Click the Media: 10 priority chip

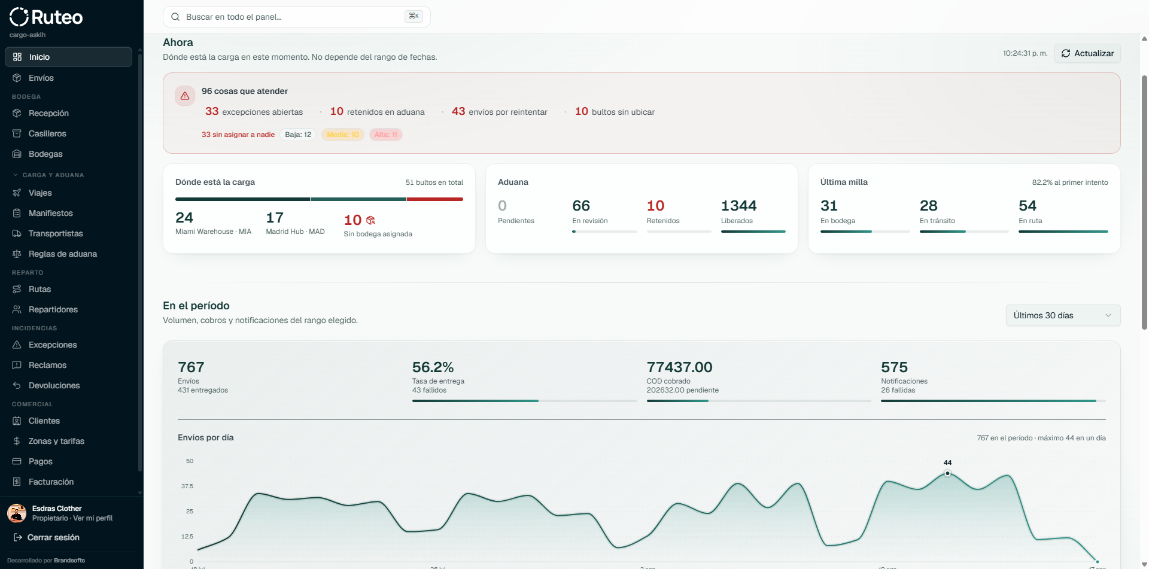[343, 135]
